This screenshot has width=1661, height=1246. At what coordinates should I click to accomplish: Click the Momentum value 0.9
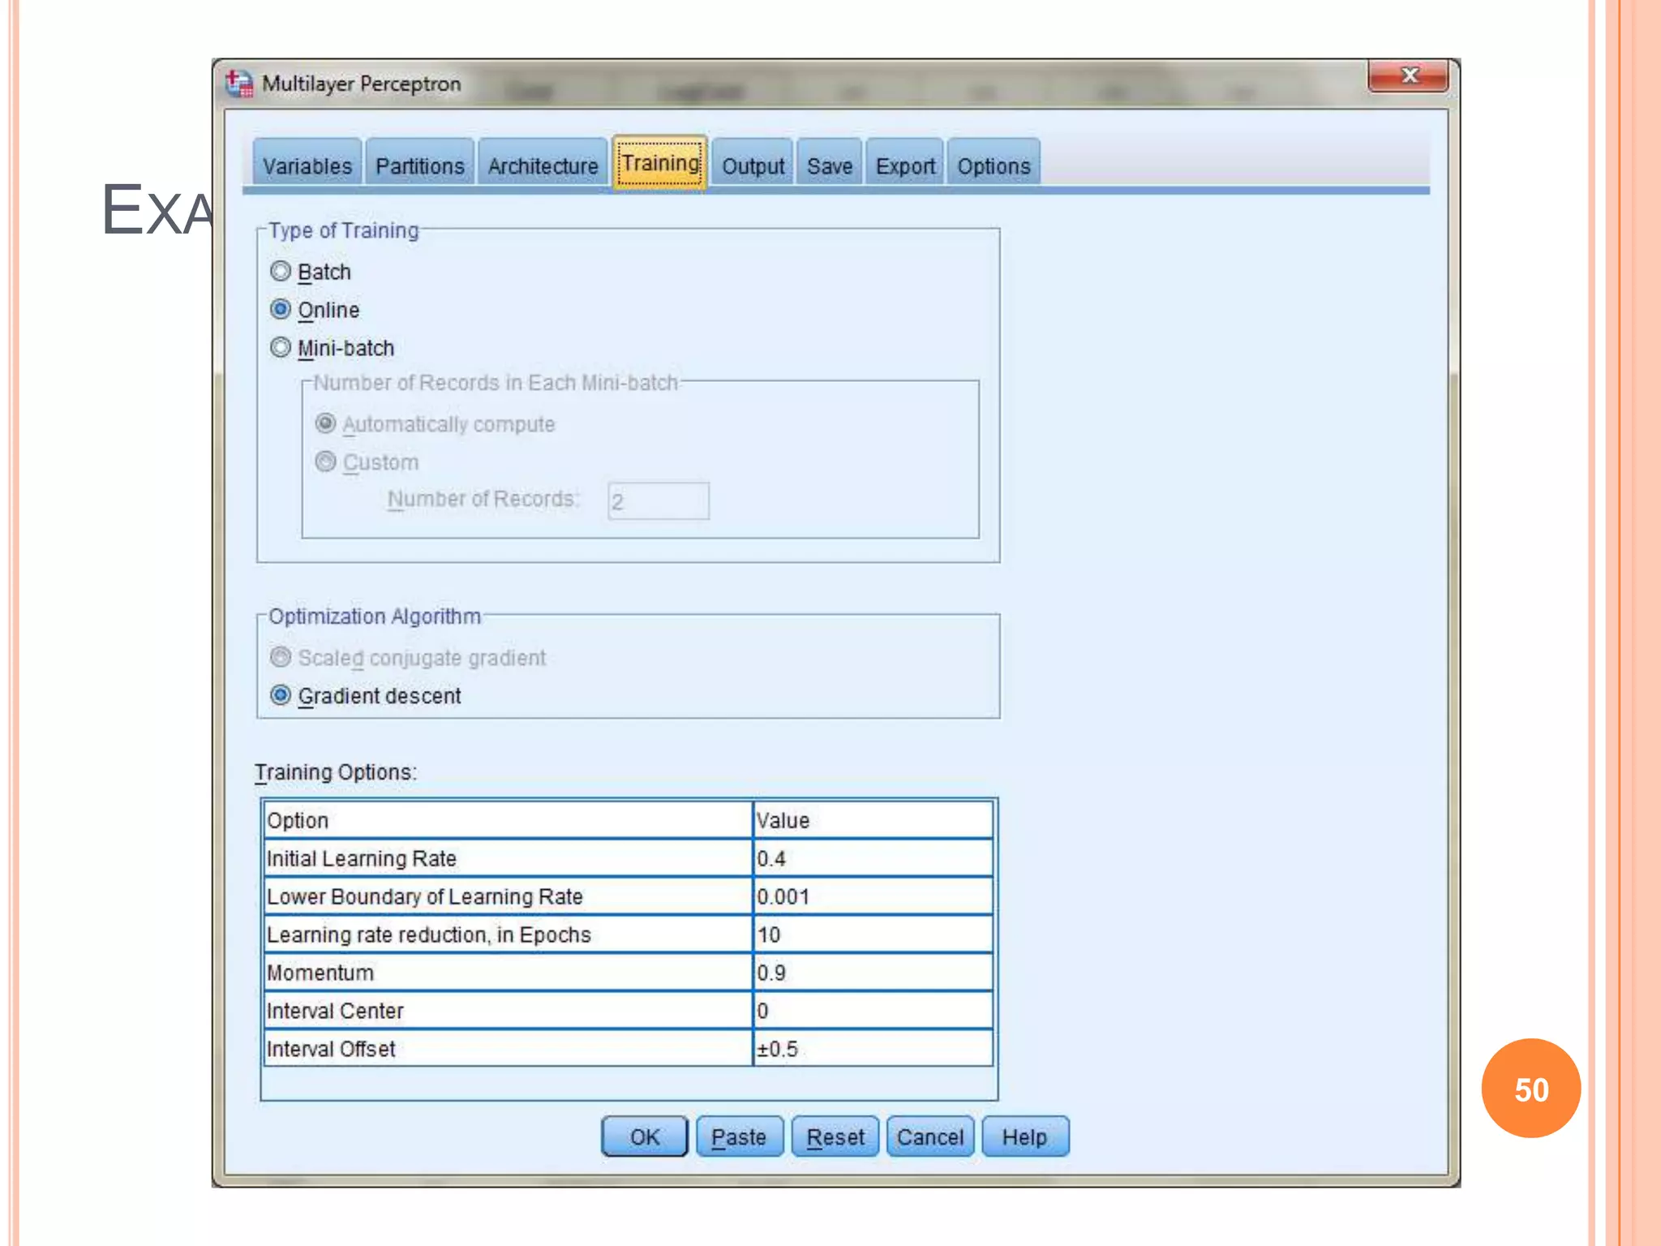click(873, 973)
